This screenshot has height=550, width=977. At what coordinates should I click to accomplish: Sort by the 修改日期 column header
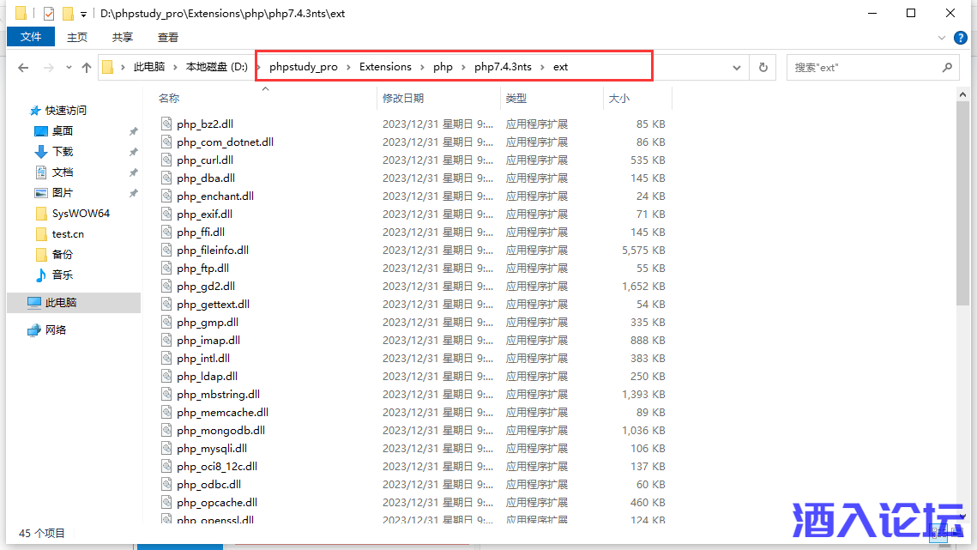click(x=403, y=99)
